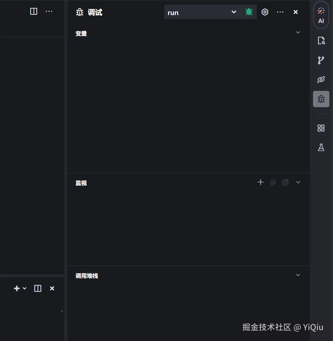Select the debug bug sidebar icon

321,99
